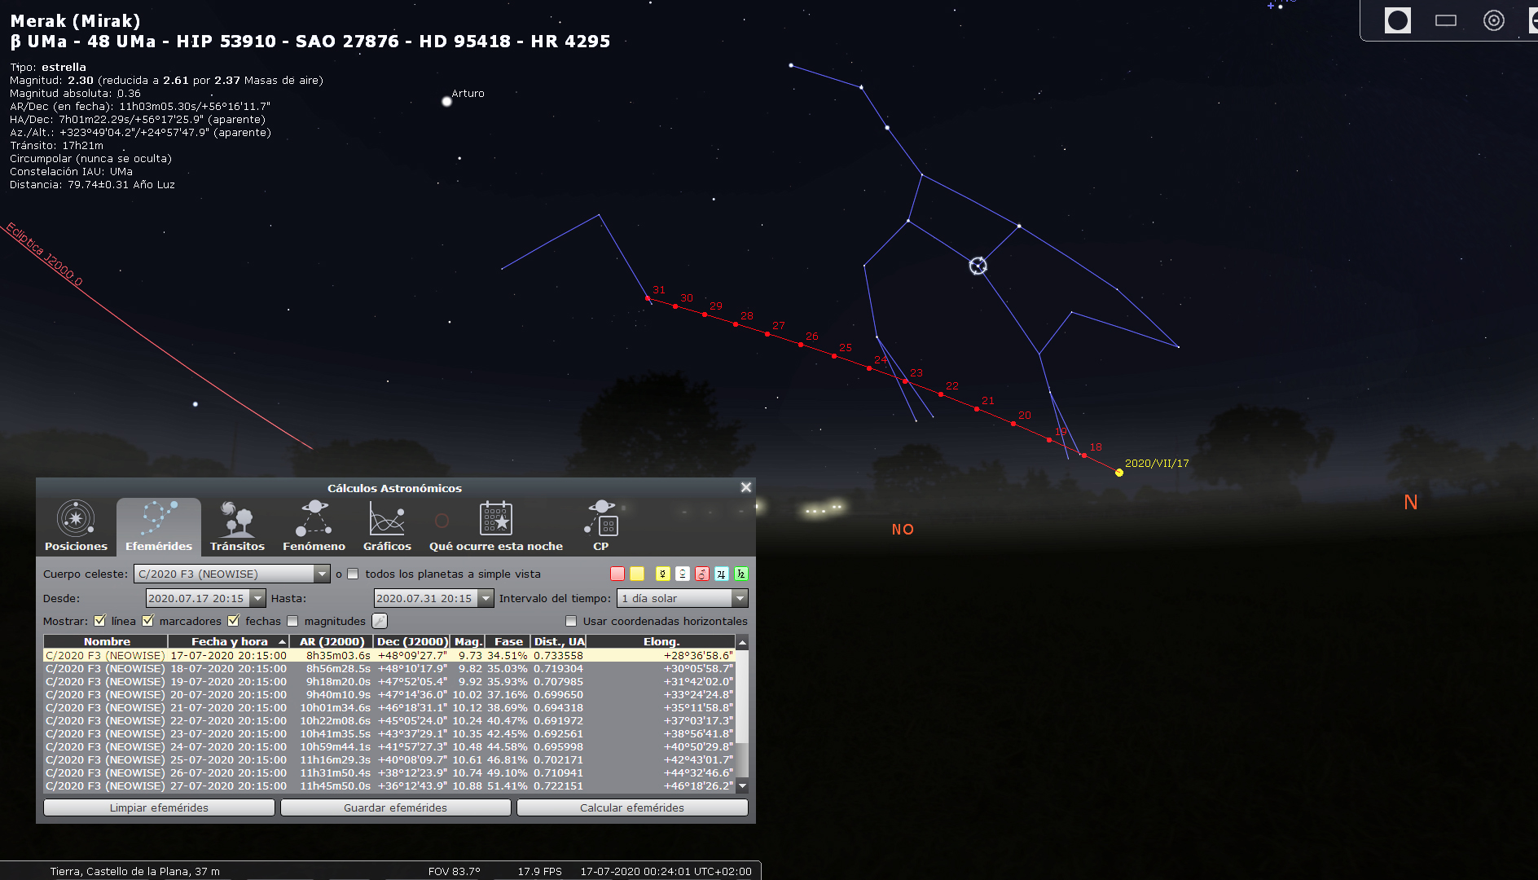Viewport: 1538px width, 880px height.
Task: Open Qué ocurre esta noche calendar icon
Action: 495,518
